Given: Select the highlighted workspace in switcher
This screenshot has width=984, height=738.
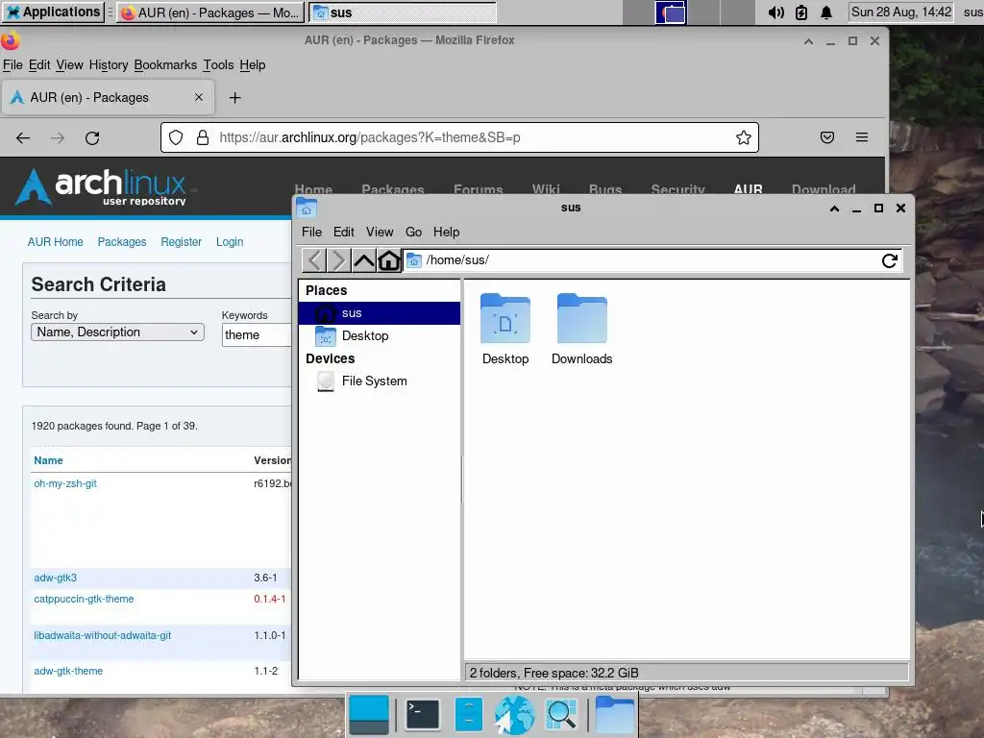Looking at the screenshot, I should coord(671,12).
